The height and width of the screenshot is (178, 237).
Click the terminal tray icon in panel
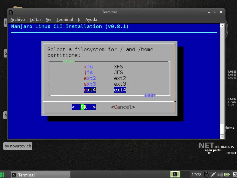175,174
